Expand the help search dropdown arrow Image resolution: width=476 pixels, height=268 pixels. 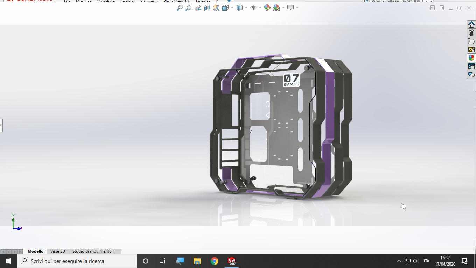tap(431, 1)
